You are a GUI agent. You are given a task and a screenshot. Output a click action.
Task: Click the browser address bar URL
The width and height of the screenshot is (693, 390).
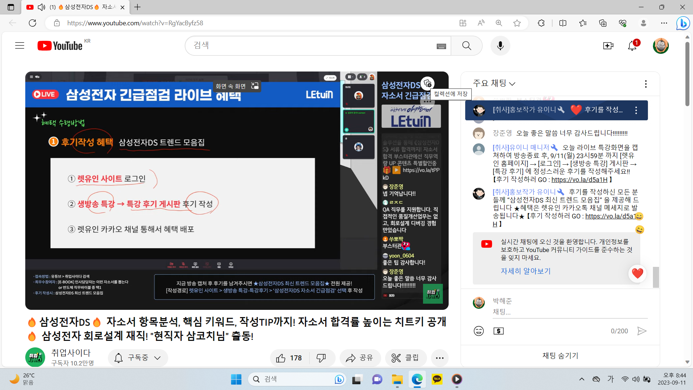[x=135, y=23]
